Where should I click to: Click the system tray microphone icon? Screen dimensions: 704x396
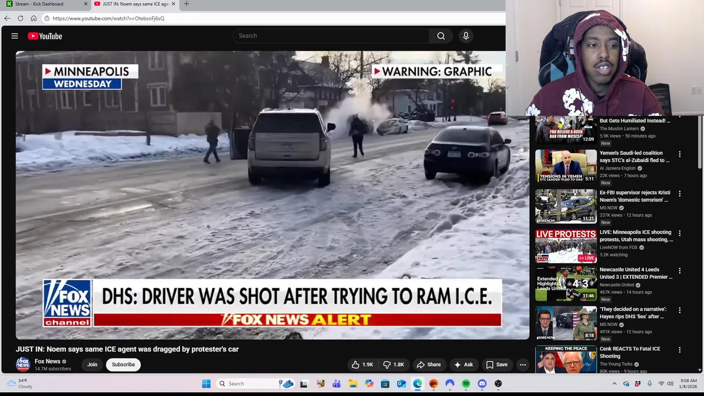[650, 384]
